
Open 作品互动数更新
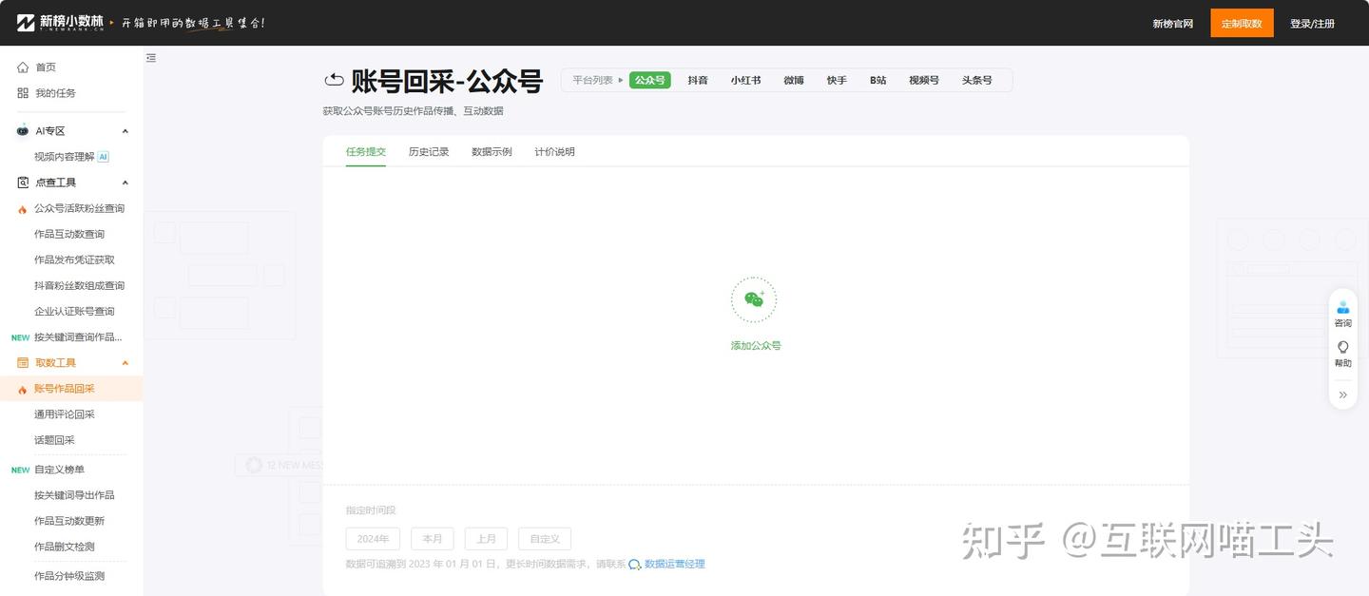click(71, 521)
